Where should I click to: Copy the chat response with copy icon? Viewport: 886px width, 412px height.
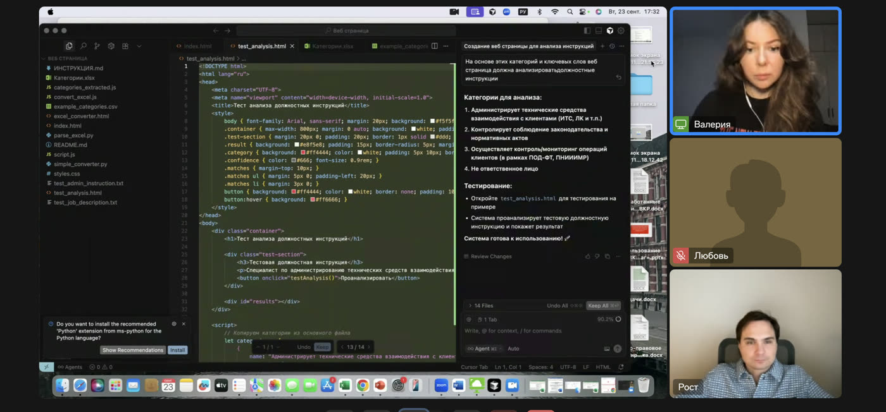[x=607, y=257]
